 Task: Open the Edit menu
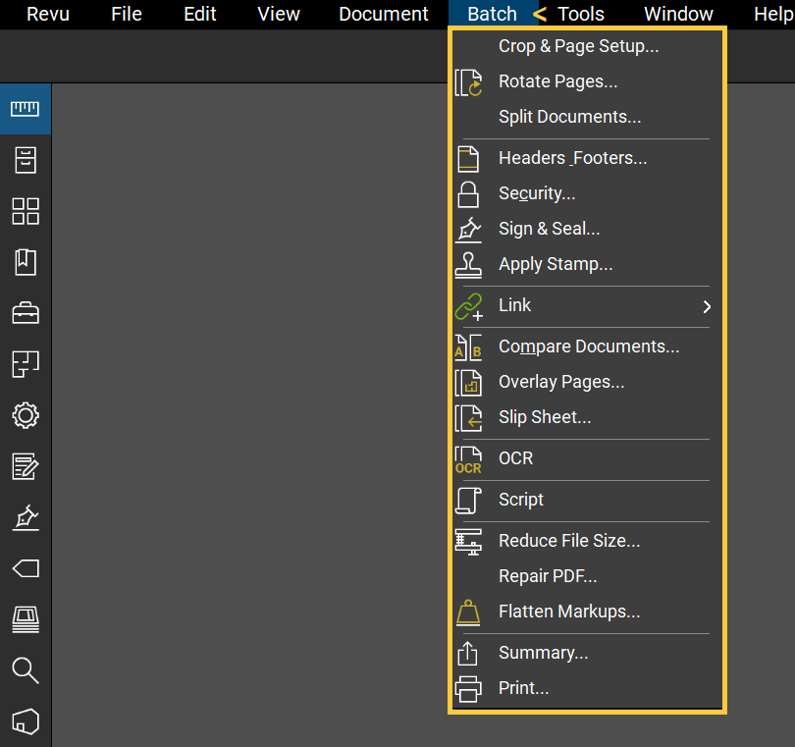pyautogui.click(x=200, y=14)
